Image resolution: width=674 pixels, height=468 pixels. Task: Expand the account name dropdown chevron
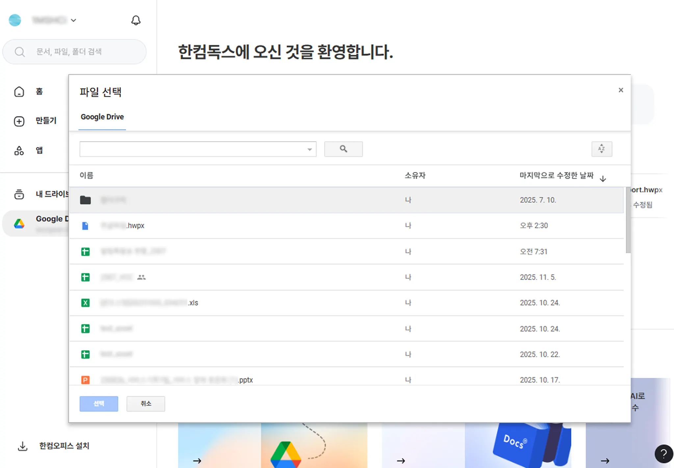[x=74, y=20]
